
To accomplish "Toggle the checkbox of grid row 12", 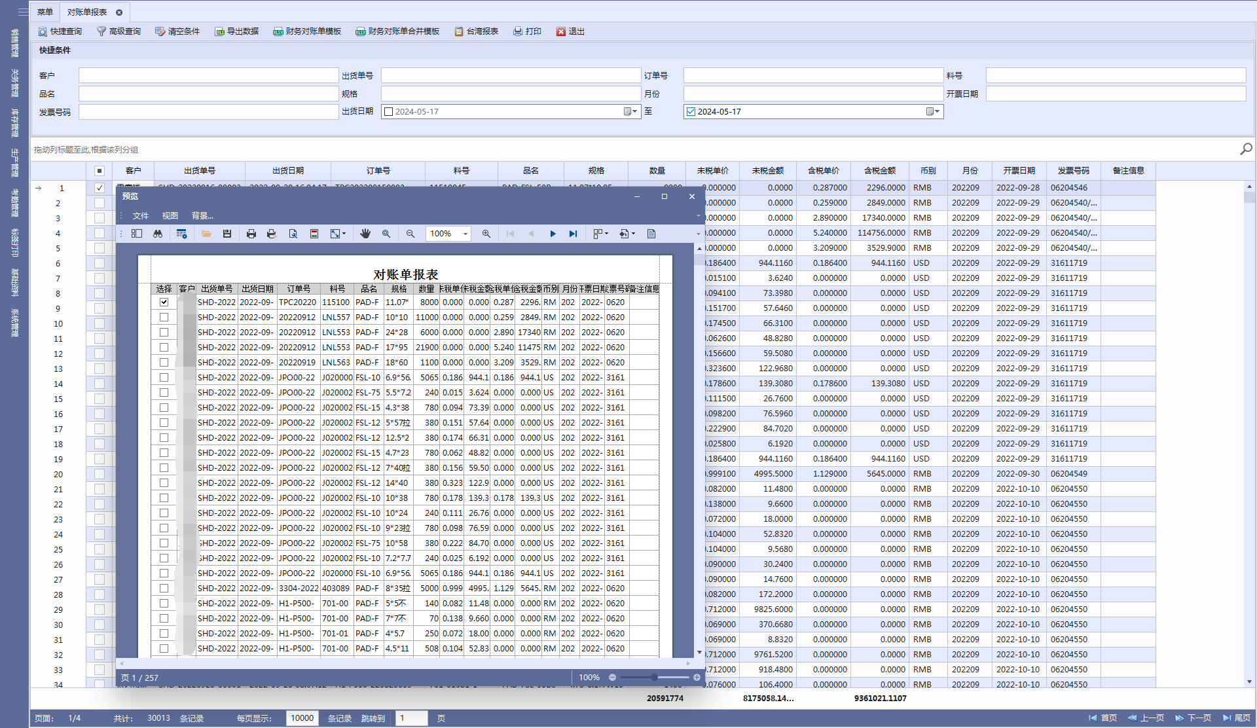I will coord(100,354).
